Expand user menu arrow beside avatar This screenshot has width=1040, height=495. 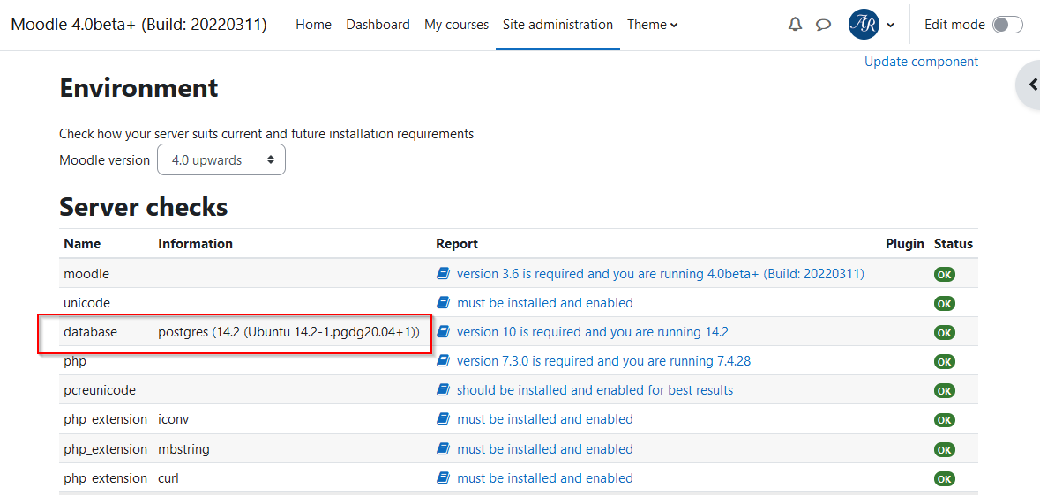coord(891,26)
